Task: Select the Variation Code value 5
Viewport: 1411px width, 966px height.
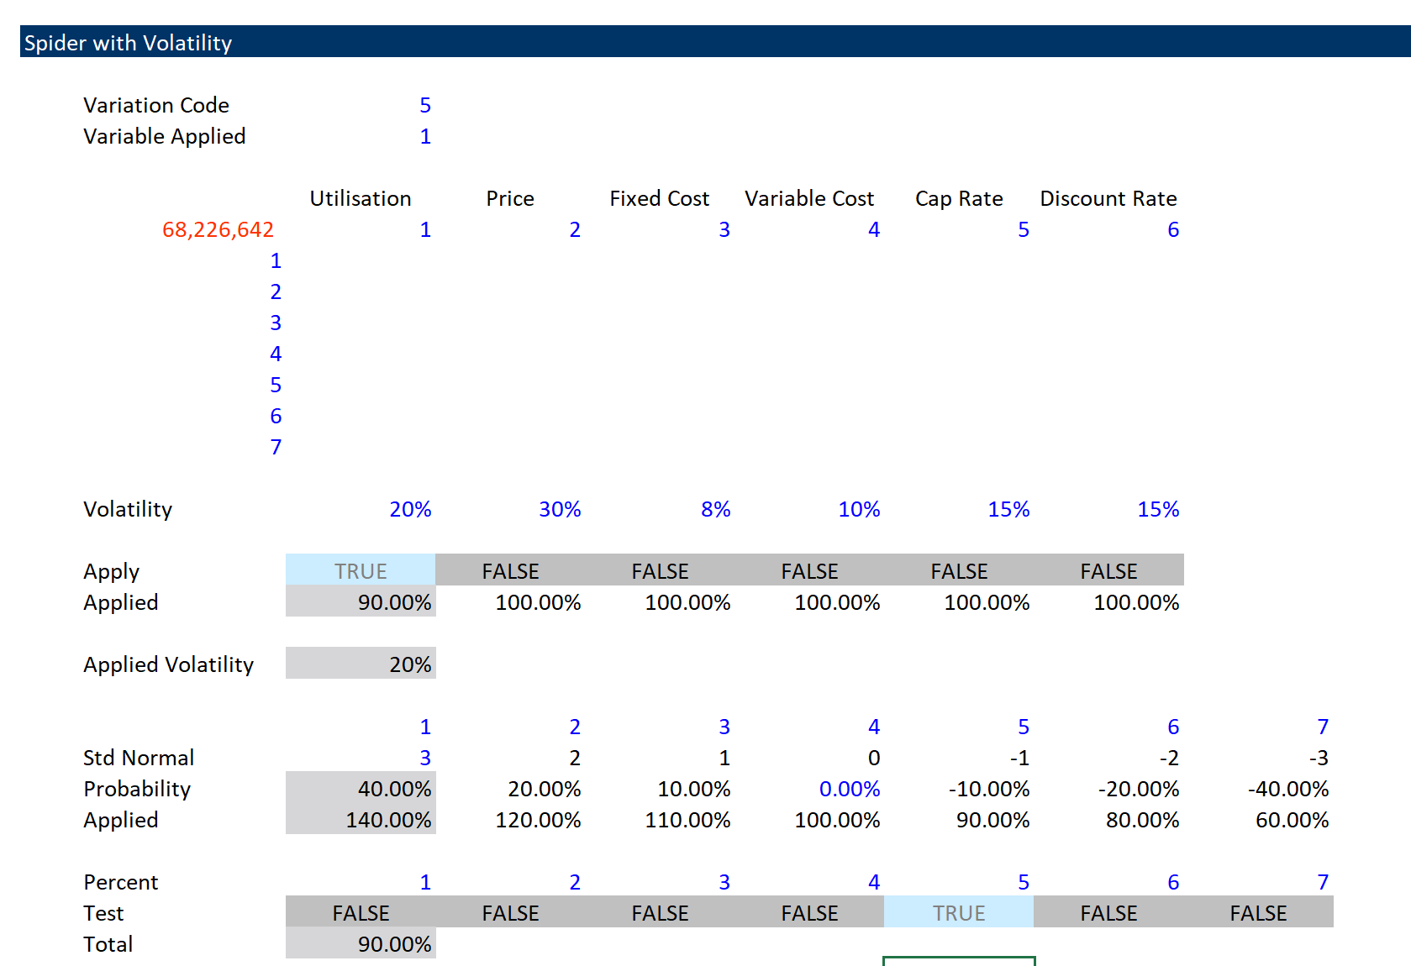Action: [425, 104]
